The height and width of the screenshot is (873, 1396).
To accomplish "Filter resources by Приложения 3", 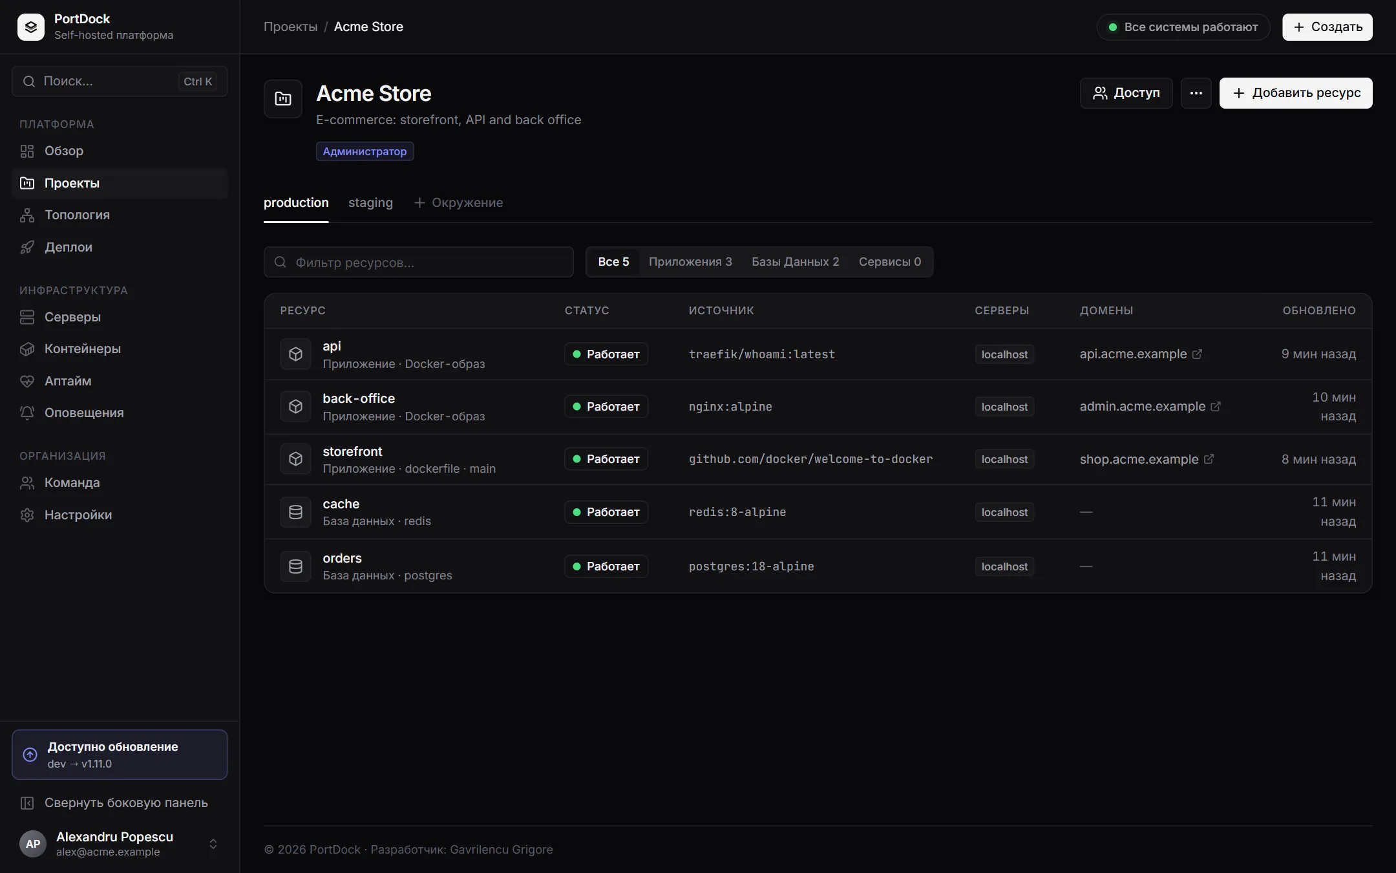I will pos(690,262).
